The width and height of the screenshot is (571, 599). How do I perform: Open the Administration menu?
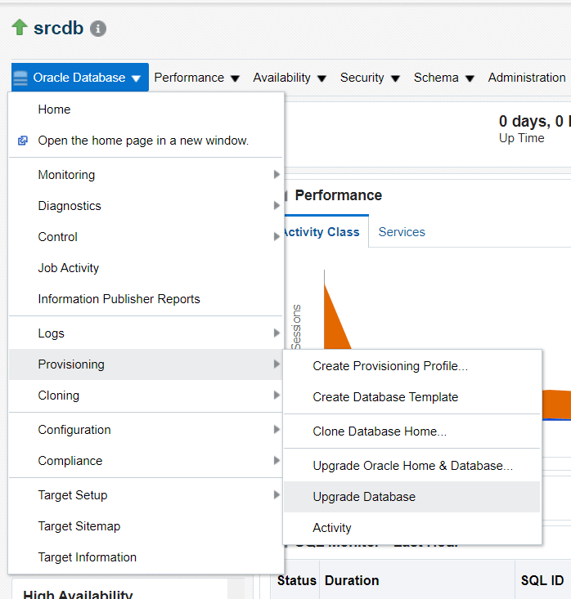(526, 78)
